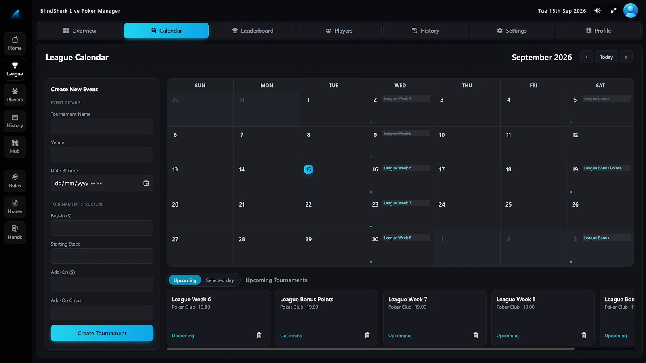Click the BlindShark shark fin logo
The height and width of the screenshot is (363, 646).
pyautogui.click(x=16, y=15)
